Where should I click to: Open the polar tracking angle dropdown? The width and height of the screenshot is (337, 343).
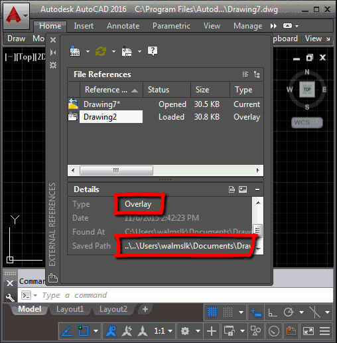click(x=301, y=312)
